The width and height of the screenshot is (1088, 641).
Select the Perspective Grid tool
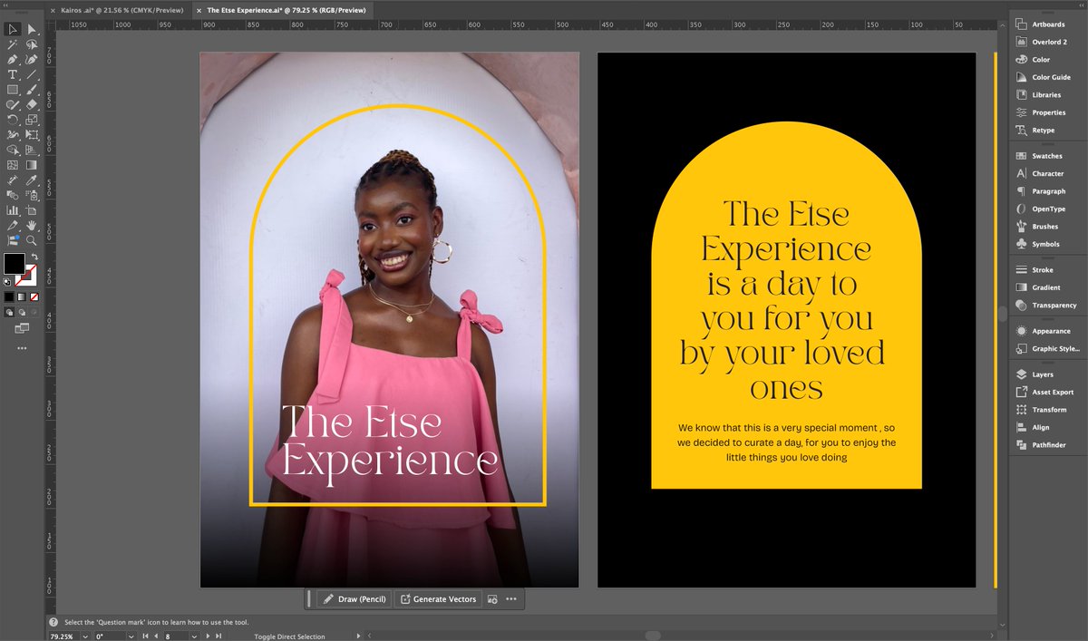coord(31,150)
